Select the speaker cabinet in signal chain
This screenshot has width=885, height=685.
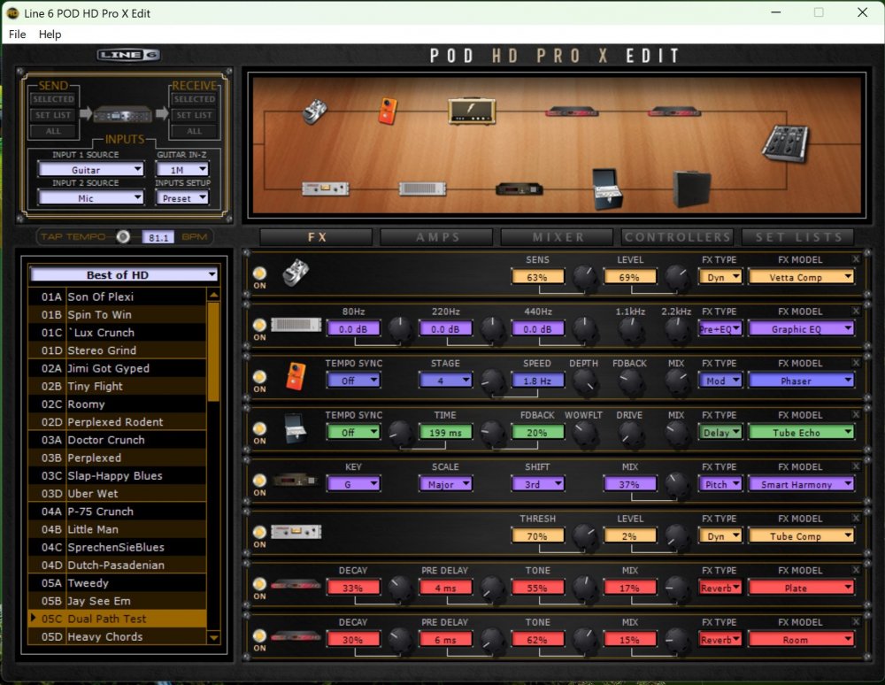click(x=691, y=188)
